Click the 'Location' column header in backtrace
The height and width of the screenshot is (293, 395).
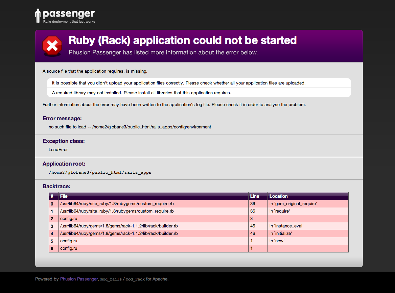click(x=278, y=196)
